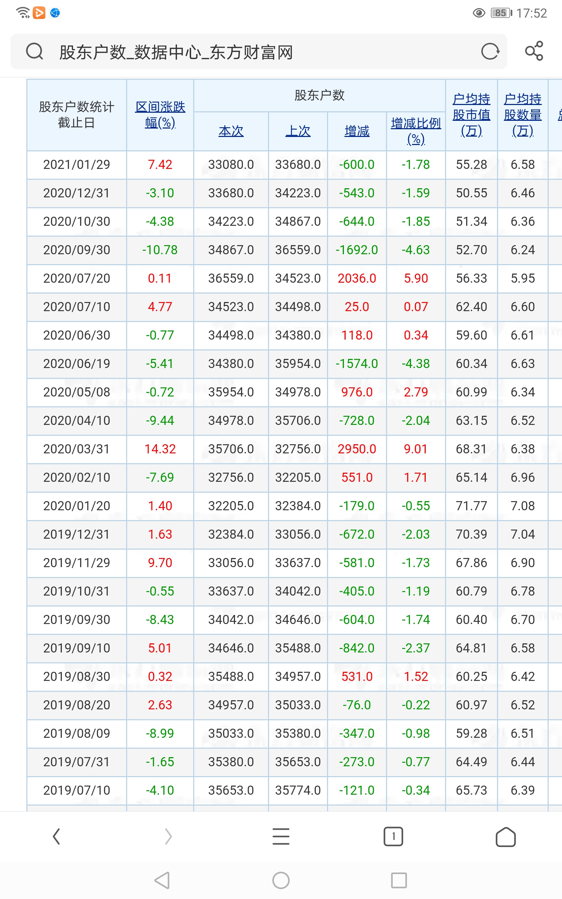The height and width of the screenshot is (899, 562).
Task: Select date cell 2019/07/10
Action: click(x=77, y=790)
